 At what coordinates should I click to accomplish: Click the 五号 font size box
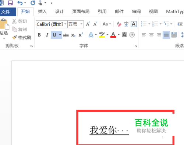tap(74, 24)
